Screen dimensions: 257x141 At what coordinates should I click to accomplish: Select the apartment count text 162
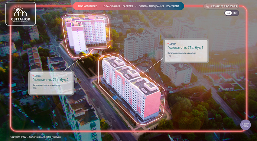click(169, 56)
